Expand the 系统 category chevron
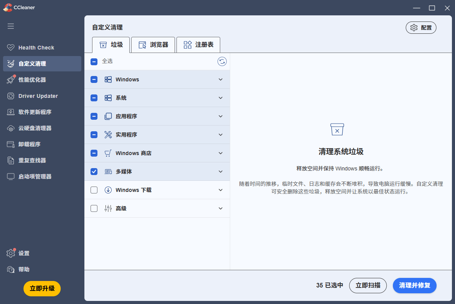455x304 pixels. pyautogui.click(x=221, y=98)
